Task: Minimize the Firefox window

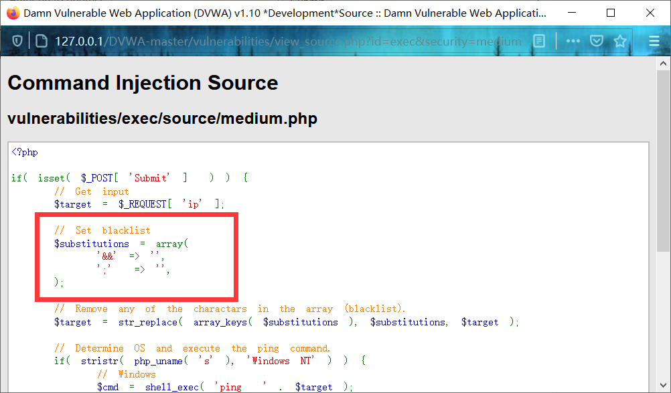Action: pos(572,13)
